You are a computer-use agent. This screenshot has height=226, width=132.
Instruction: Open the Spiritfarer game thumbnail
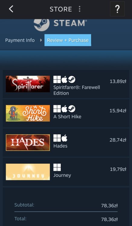point(28,84)
